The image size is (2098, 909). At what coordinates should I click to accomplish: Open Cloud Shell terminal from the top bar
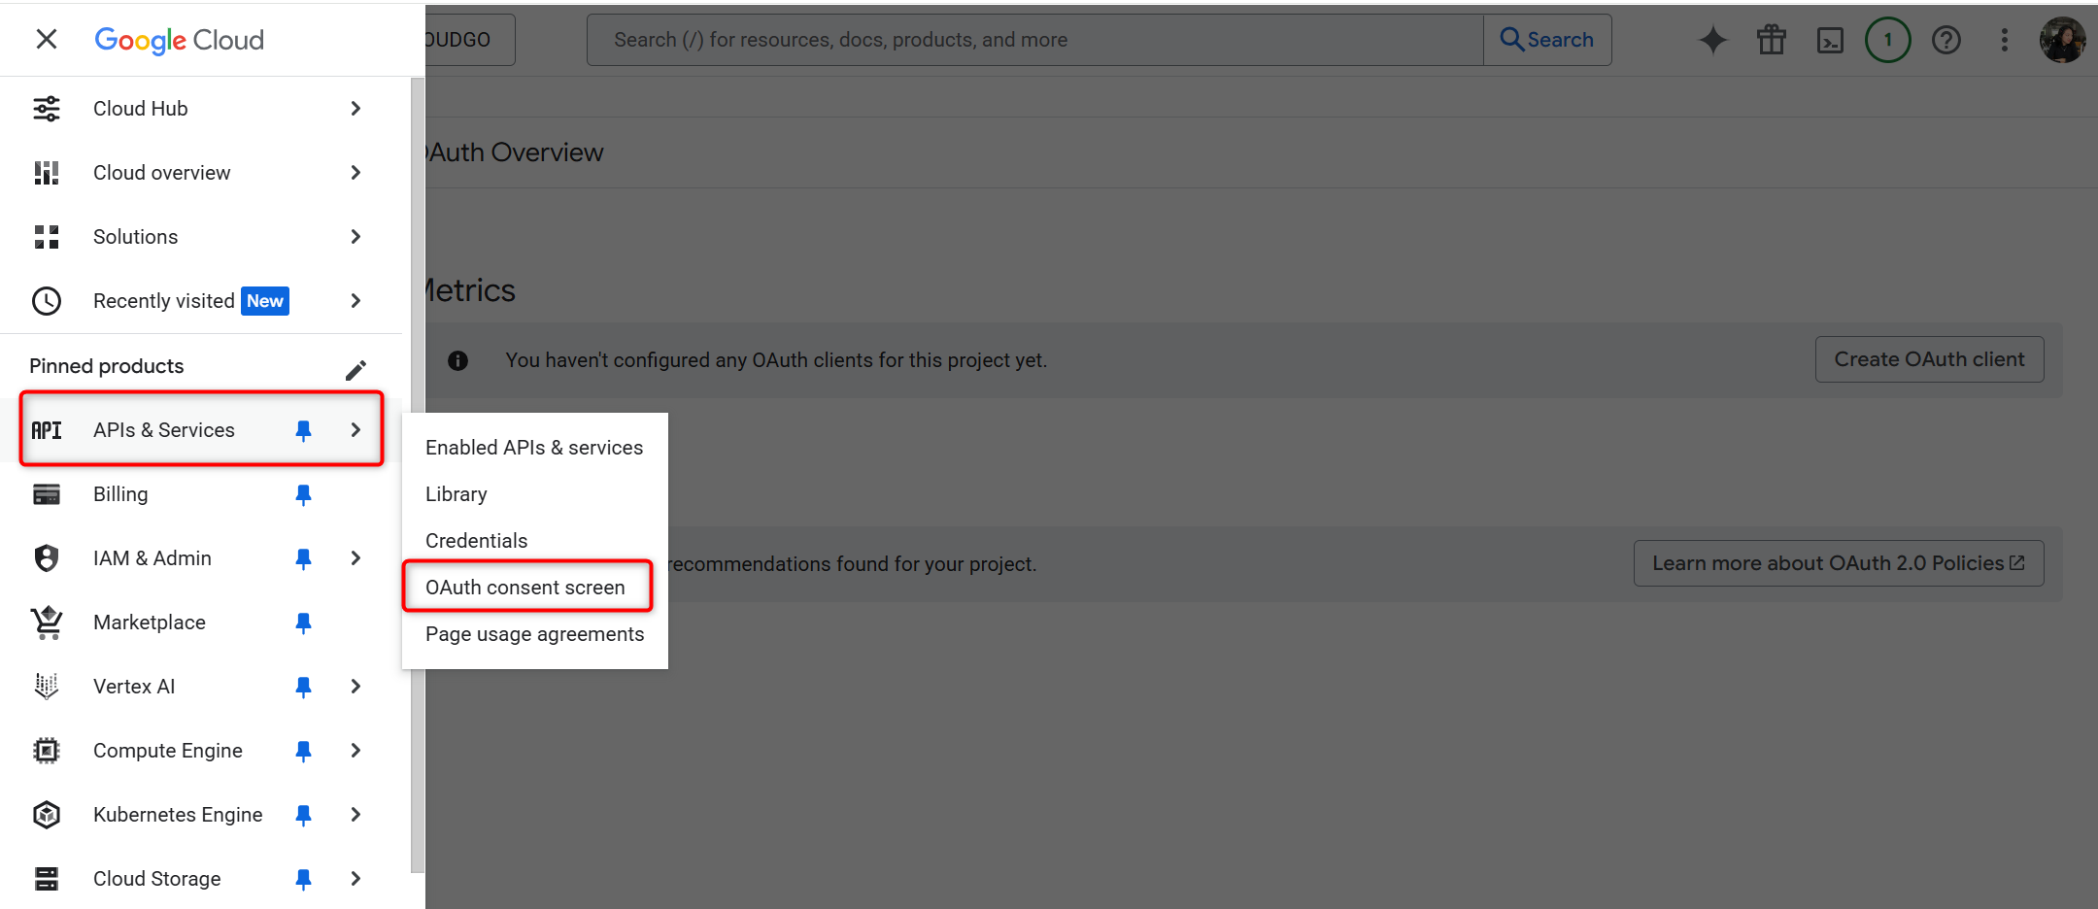point(1830,40)
